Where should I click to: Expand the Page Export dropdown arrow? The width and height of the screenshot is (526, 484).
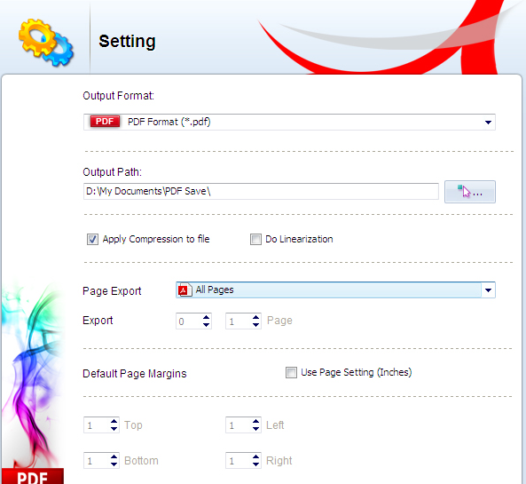point(488,290)
